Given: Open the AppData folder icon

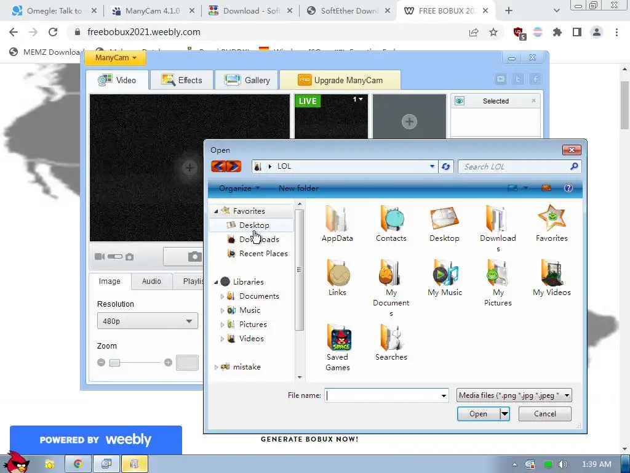Looking at the screenshot, I should 337,219.
